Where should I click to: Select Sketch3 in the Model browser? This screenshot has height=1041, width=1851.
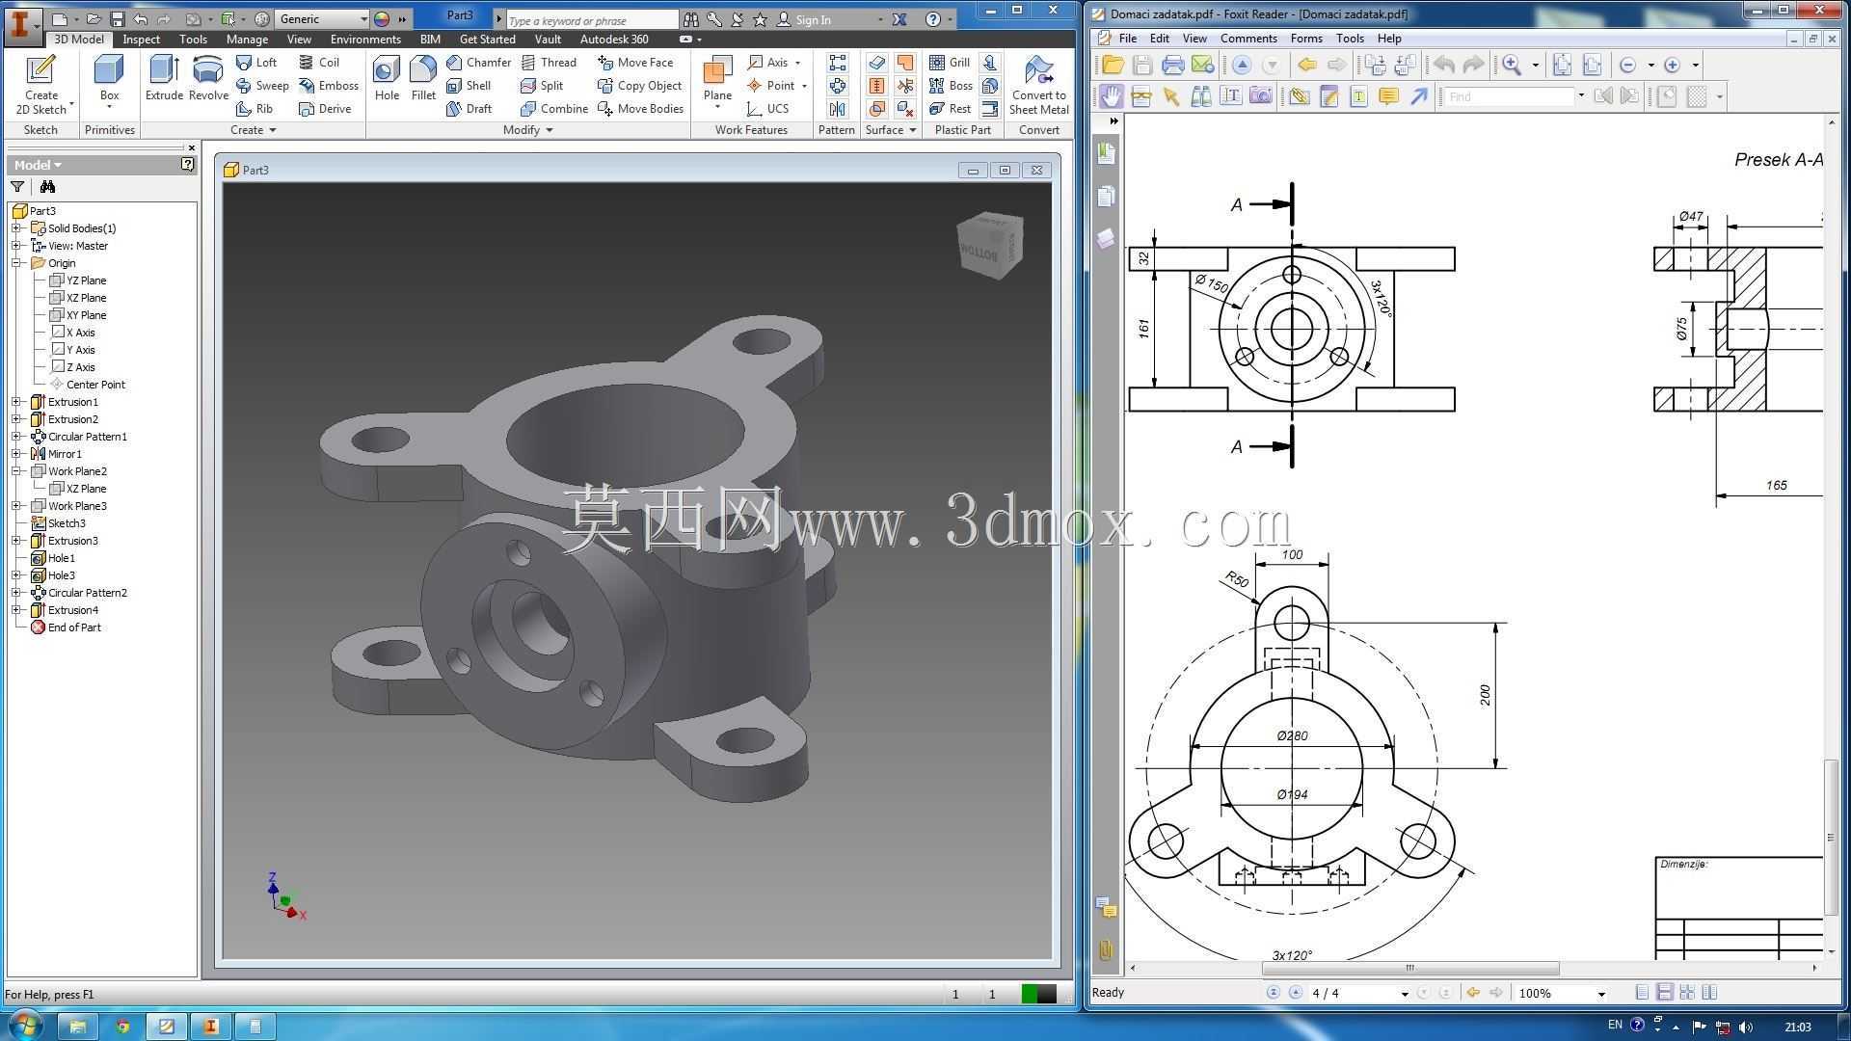(x=67, y=523)
